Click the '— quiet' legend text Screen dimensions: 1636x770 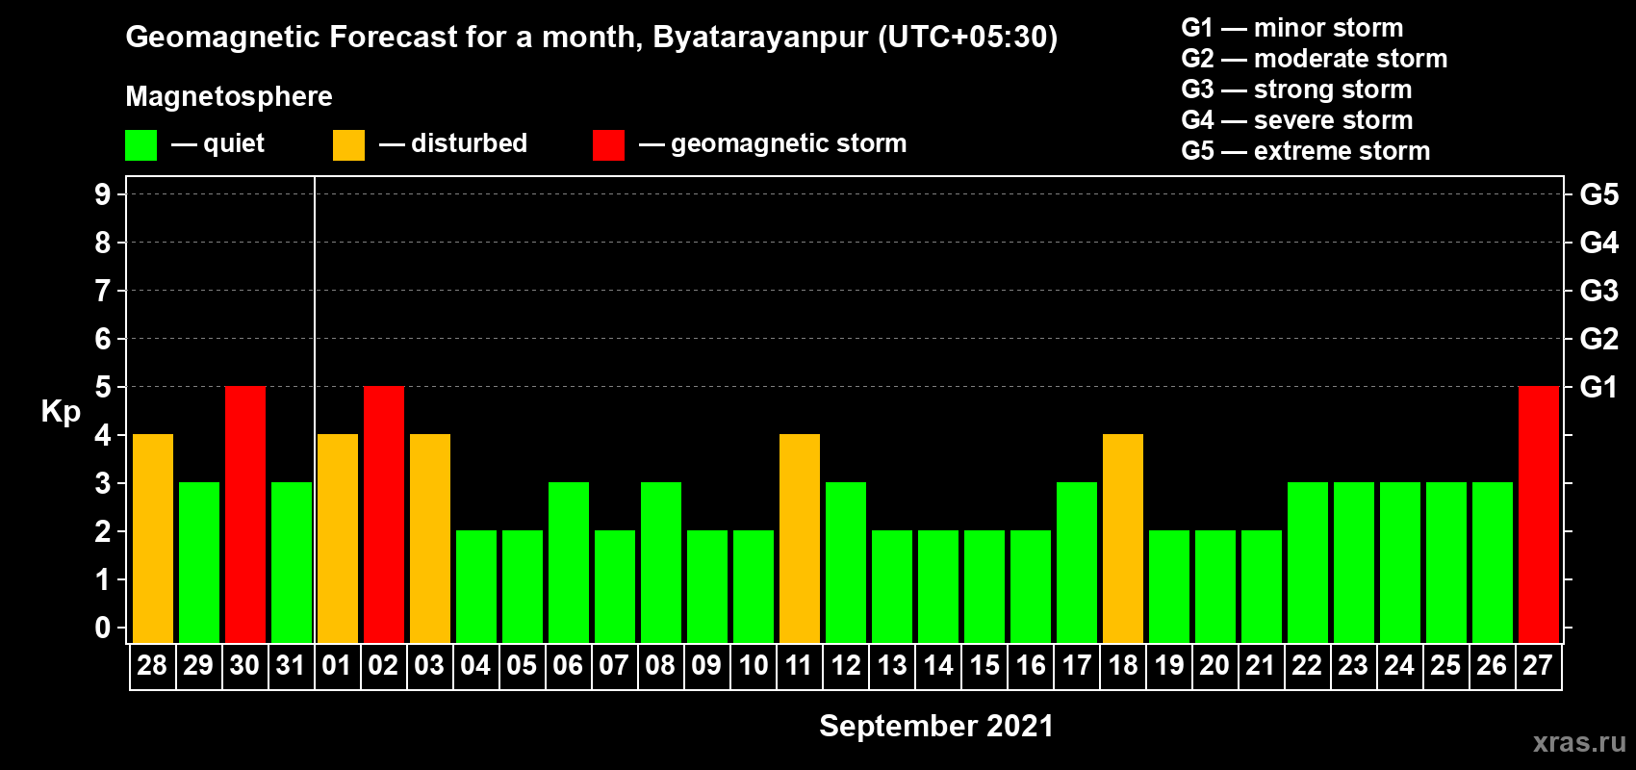point(218,144)
